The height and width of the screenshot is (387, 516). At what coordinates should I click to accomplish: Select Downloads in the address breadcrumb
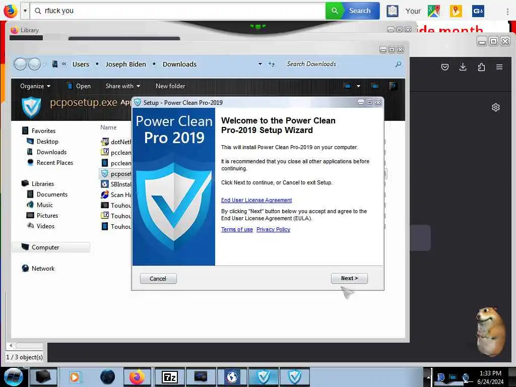pyautogui.click(x=179, y=64)
